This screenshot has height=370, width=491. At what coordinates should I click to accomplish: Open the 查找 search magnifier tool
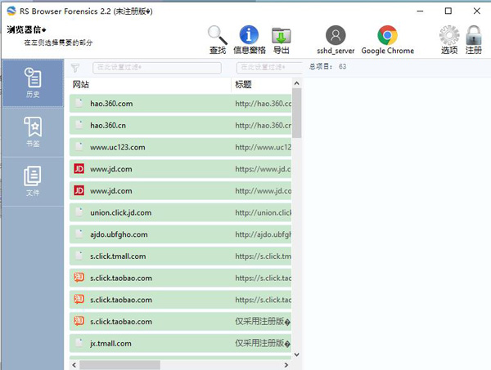click(218, 39)
